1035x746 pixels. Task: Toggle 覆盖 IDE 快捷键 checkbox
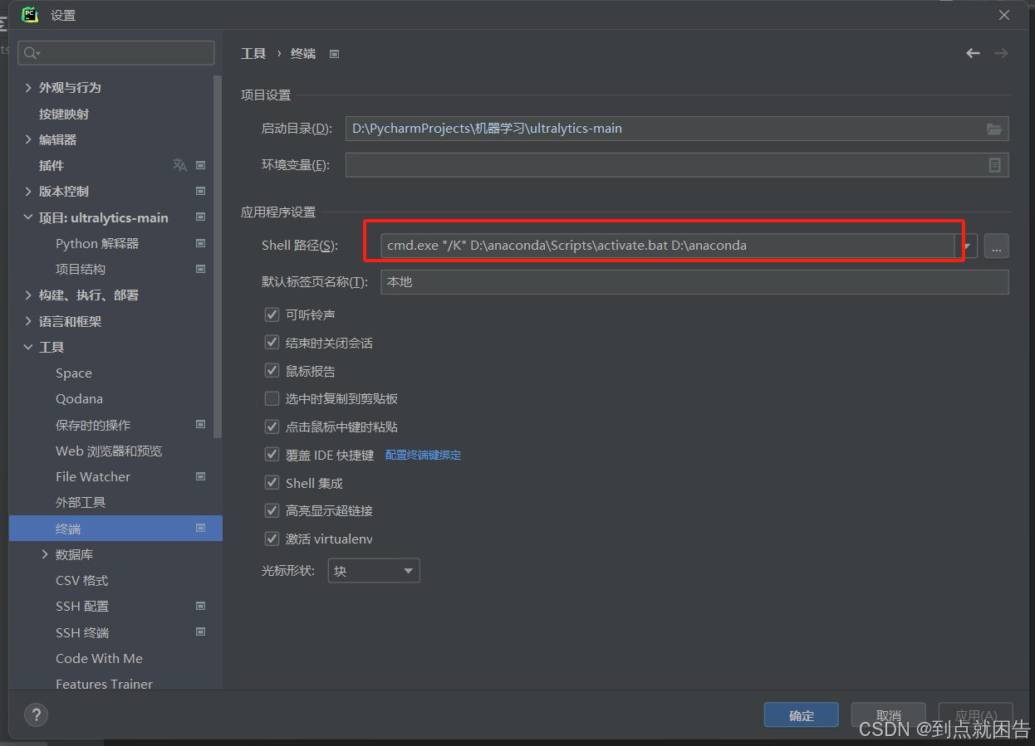(x=272, y=455)
